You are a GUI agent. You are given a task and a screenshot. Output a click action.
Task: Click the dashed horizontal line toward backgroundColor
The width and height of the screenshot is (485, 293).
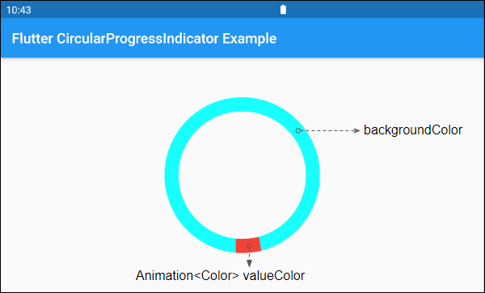(x=327, y=130)
